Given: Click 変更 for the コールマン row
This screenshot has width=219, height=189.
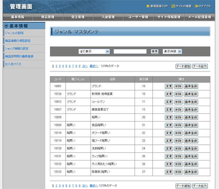Looking at the screenshot, I should [x=169, y=102].
